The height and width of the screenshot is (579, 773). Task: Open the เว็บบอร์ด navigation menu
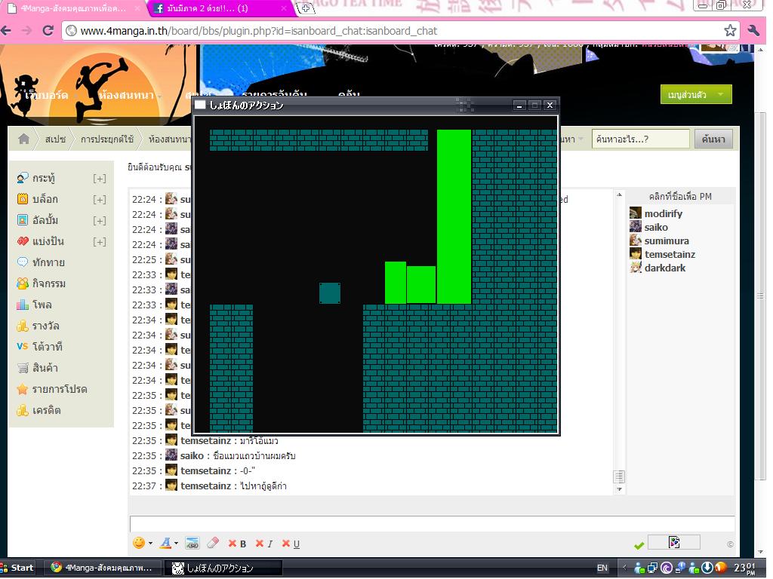tap(47, 95)
